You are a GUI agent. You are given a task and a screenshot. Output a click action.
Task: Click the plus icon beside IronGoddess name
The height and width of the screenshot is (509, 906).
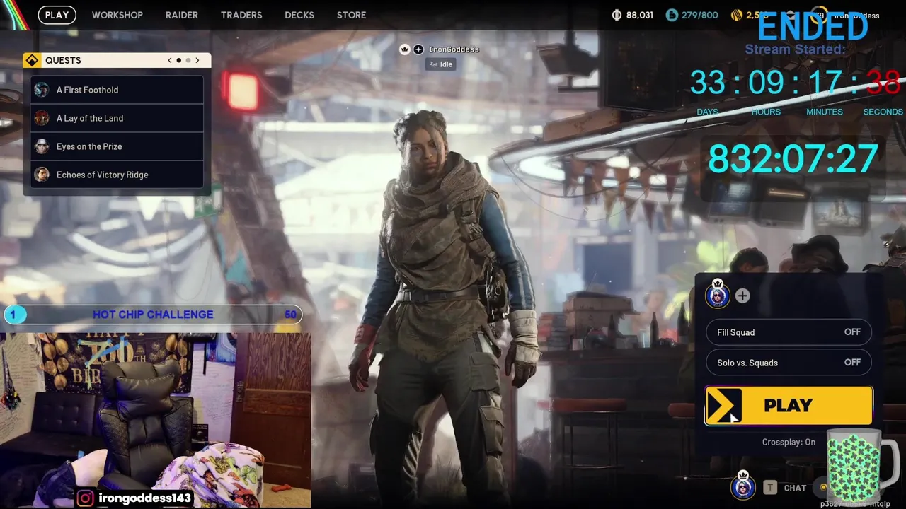(418, 49)
